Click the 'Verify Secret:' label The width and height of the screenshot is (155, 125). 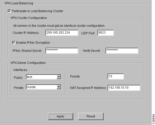coord(92,51)
